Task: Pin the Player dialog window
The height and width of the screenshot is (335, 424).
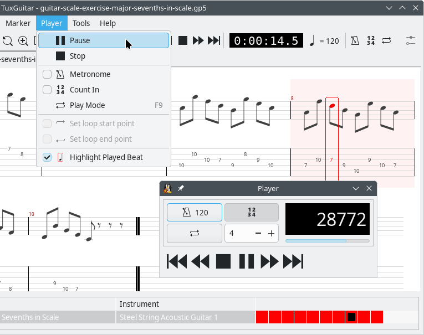Action: click(181, 189)
